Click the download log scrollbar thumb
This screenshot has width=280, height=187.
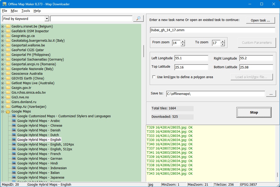(x=277, y=175)
